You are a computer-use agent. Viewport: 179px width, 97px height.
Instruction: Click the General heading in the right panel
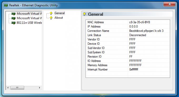pyautogui.click(x=96, y=14)
